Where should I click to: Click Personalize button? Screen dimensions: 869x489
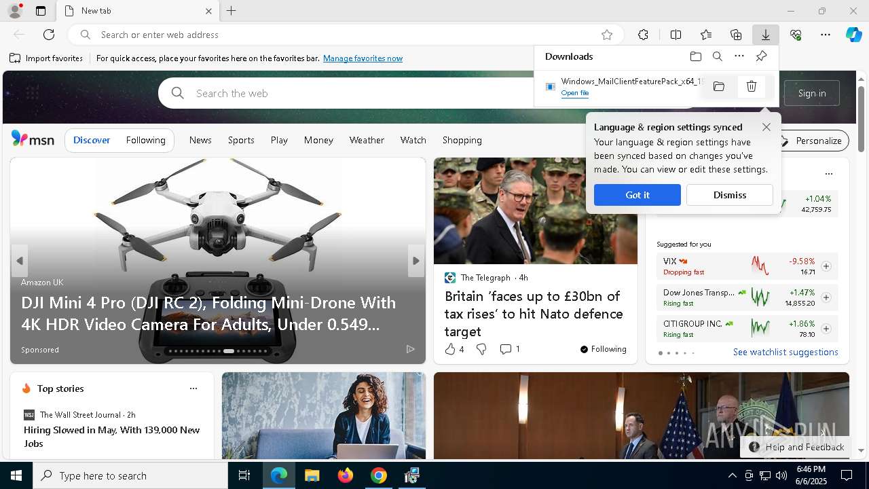(813, 141)
